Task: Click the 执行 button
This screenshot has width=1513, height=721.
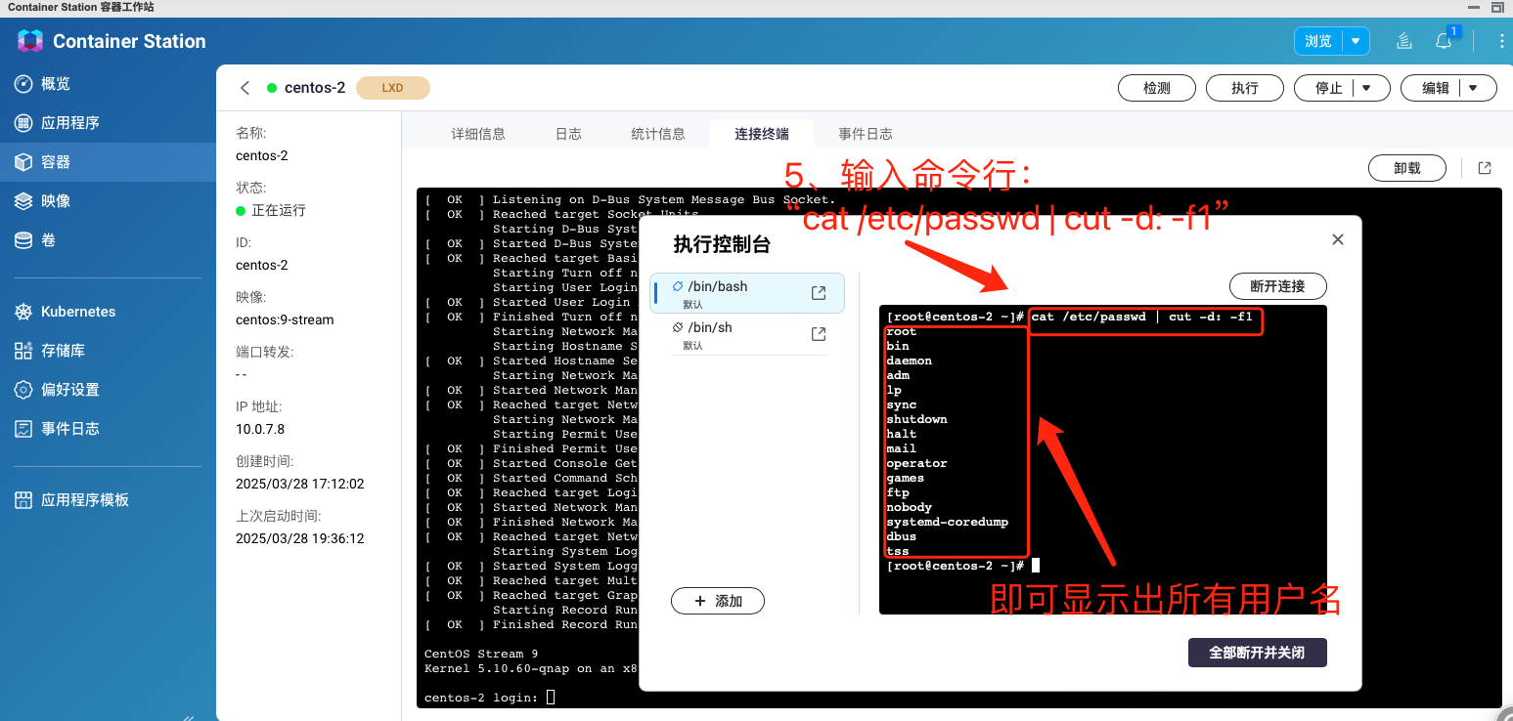Action: tap(1245, 88)
